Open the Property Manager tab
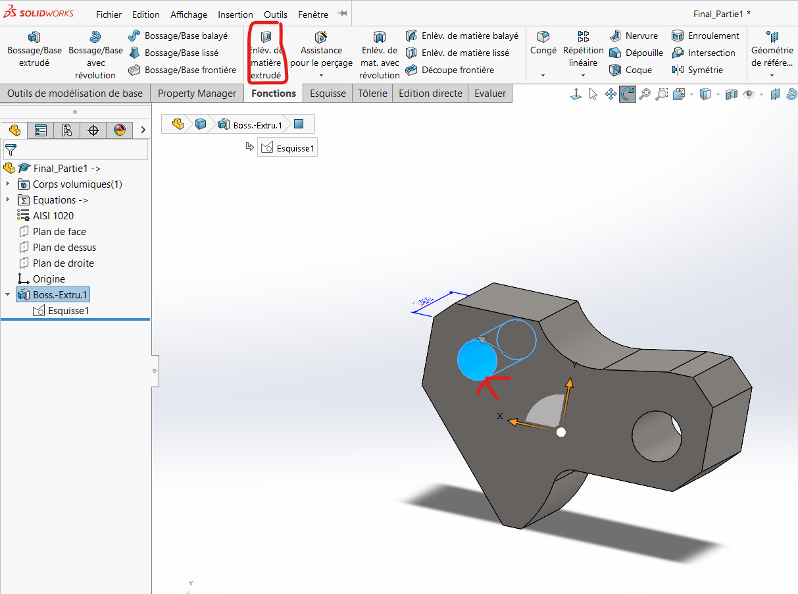Screen dimensions: 798x594 pos(197,94)
